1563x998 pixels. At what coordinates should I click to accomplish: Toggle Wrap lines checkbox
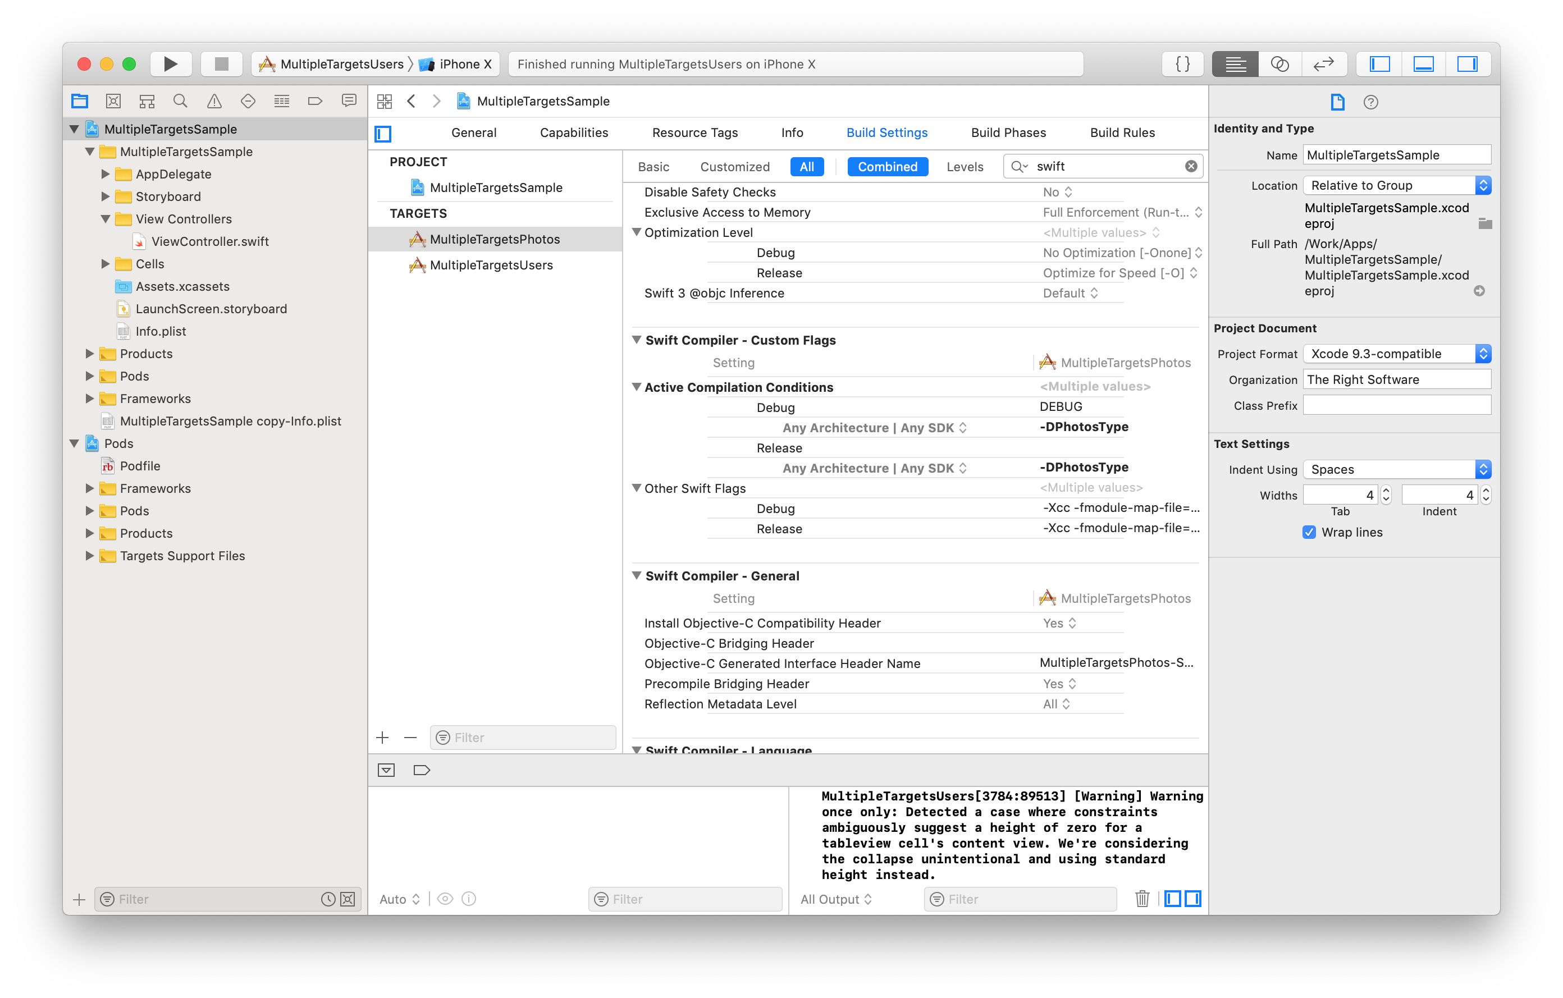tap(1309, 532)
